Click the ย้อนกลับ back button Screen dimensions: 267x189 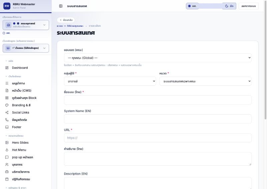pos(66,20)
